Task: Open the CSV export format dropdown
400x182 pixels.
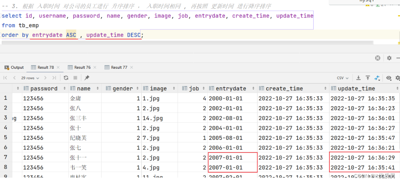Action: coord(343,78)
